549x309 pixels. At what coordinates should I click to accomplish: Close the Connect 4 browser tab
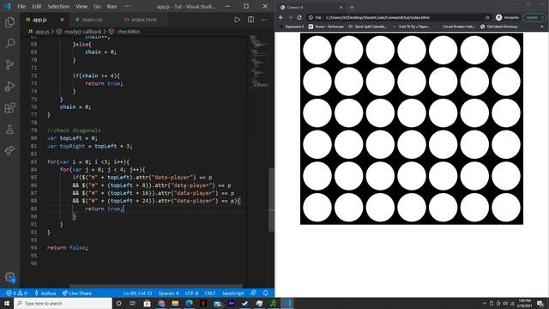[341, 7]
